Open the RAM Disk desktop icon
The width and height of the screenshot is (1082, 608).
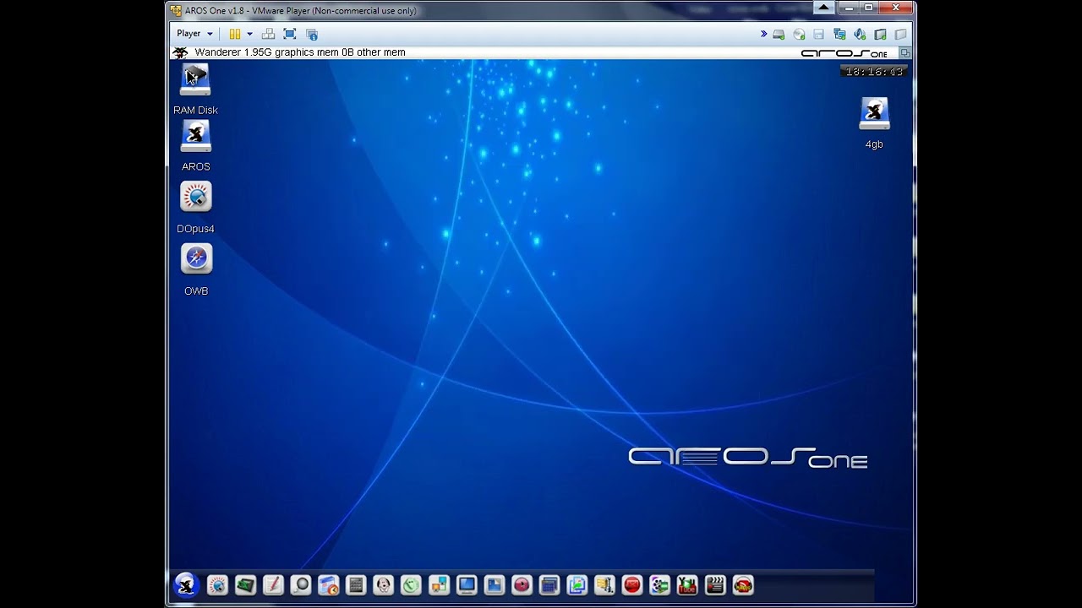click(x=195, y=80)
